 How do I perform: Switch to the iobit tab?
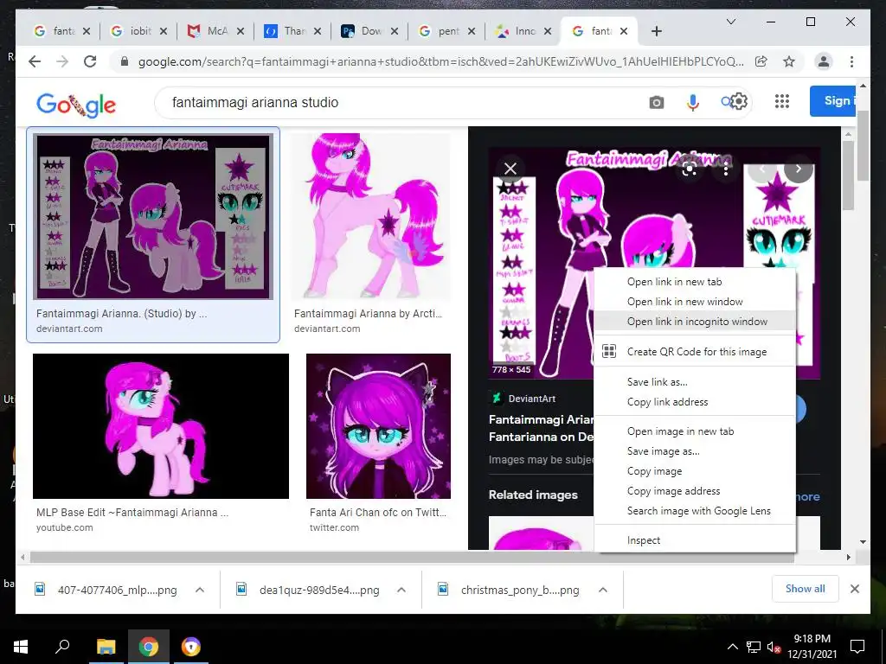[x=139, y=31]
